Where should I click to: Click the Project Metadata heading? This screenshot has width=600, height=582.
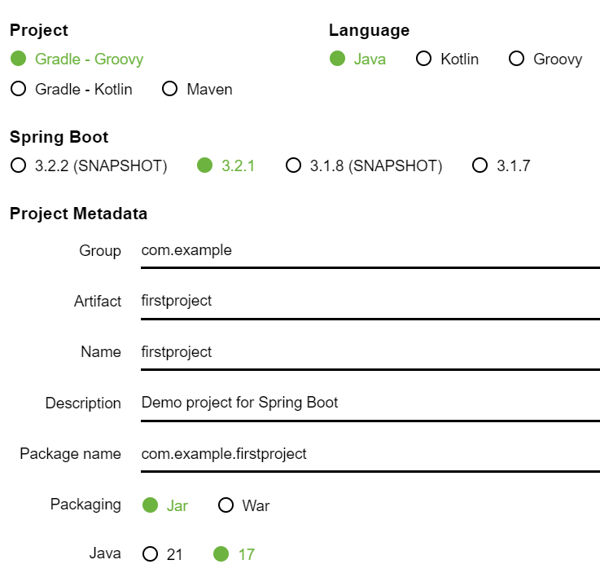(x=78, y=214)
